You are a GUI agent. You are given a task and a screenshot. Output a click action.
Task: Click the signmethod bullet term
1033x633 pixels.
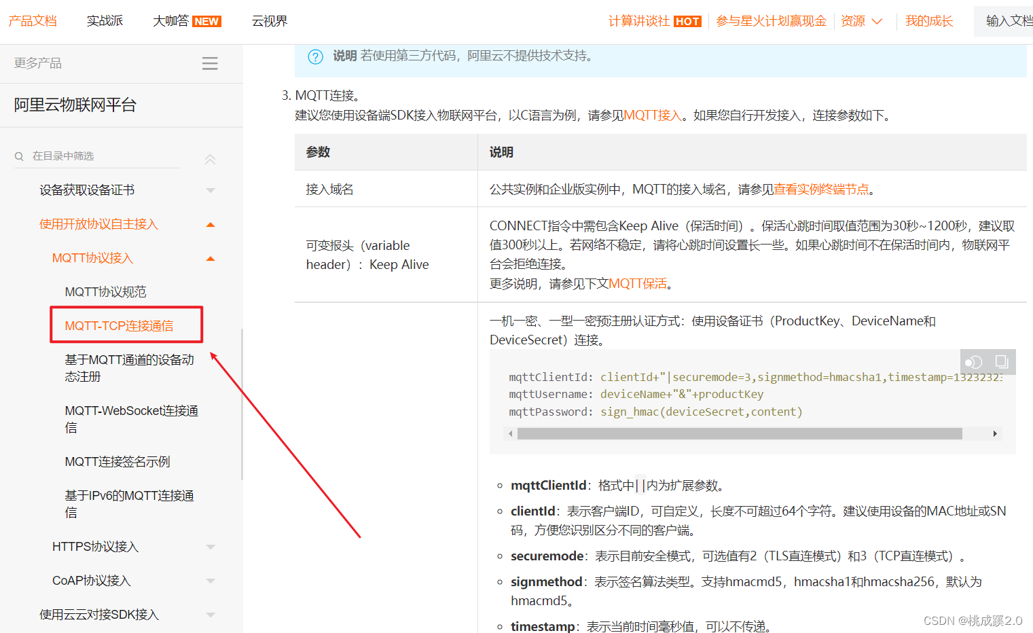click(547, 582)
